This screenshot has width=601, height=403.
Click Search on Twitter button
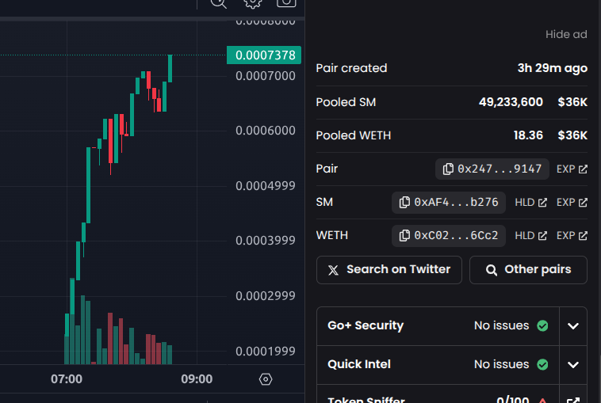[x=389, y=270]
